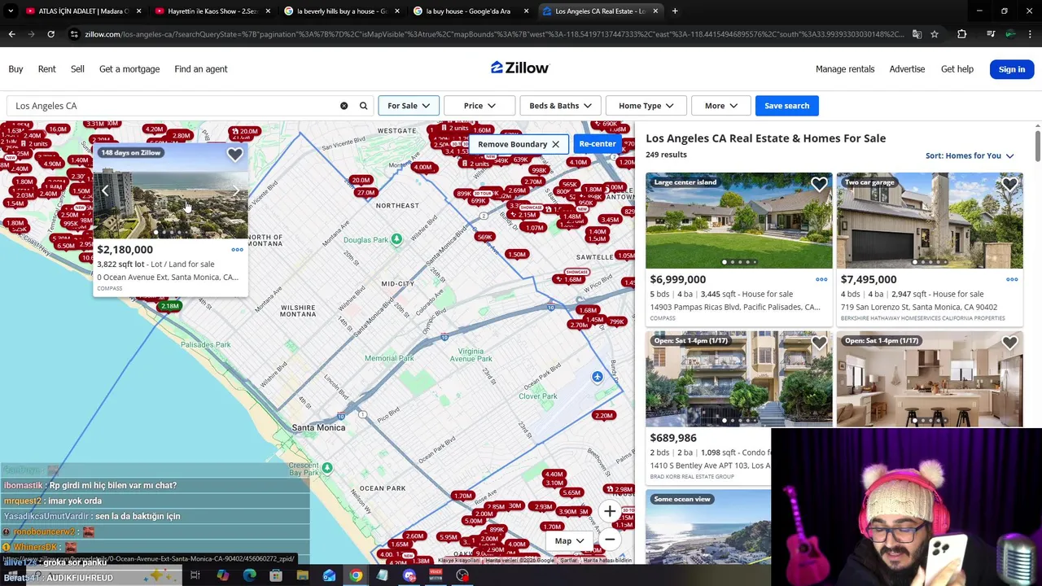This screenshot has width=1042, height=586.
Task: Open a new browser tab with plus
Action: [x=675, y=11]
